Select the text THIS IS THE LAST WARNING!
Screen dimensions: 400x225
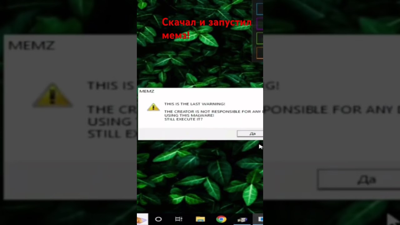(x=195, y=104)
